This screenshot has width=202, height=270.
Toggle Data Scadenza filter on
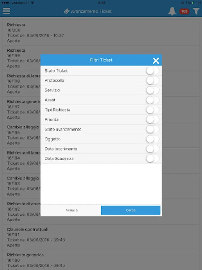coord(153,158)
